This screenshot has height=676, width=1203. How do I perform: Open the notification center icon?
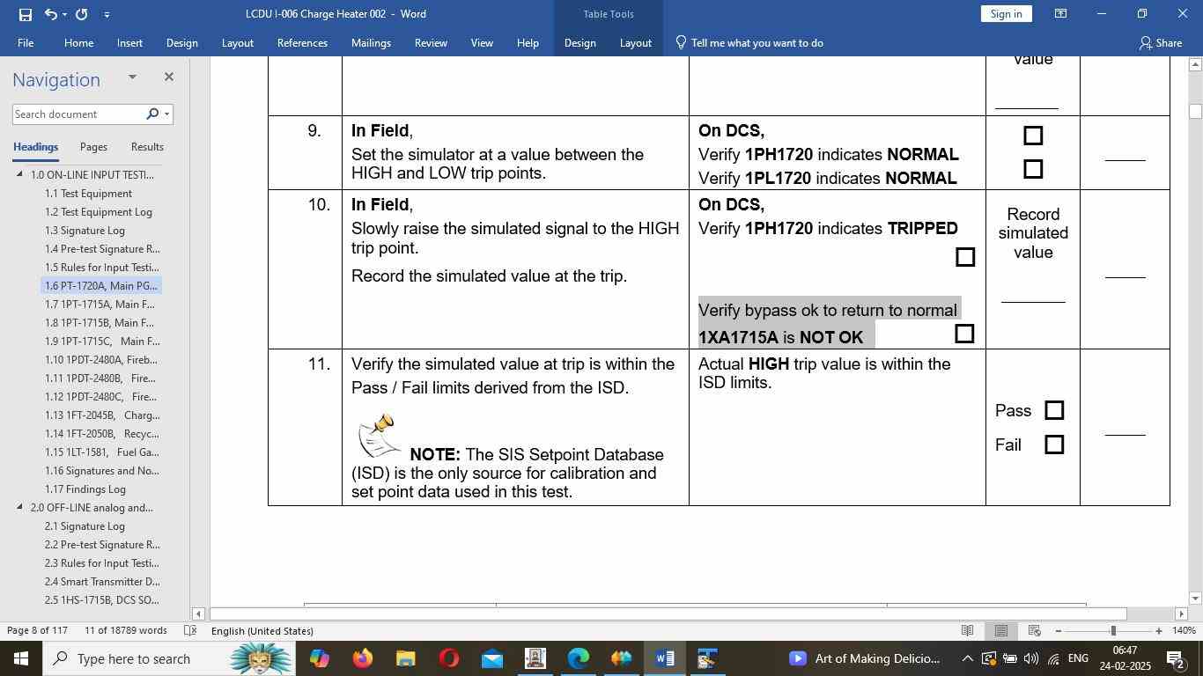pos(1175,658)
